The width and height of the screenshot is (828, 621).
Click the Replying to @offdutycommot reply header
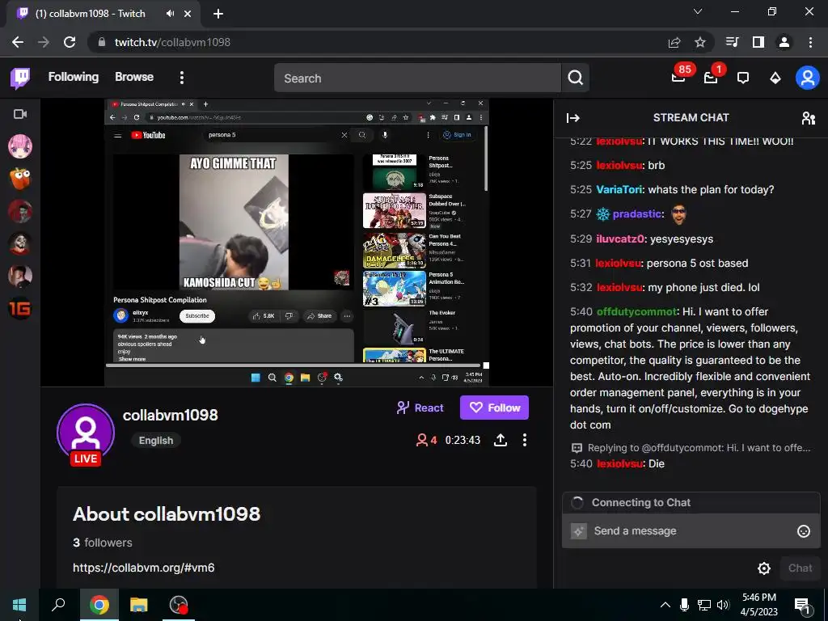(691, 448)
